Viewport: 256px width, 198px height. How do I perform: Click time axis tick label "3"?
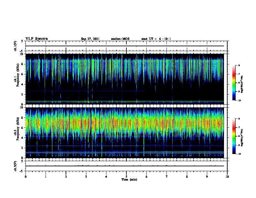click(x=86, y=177)
